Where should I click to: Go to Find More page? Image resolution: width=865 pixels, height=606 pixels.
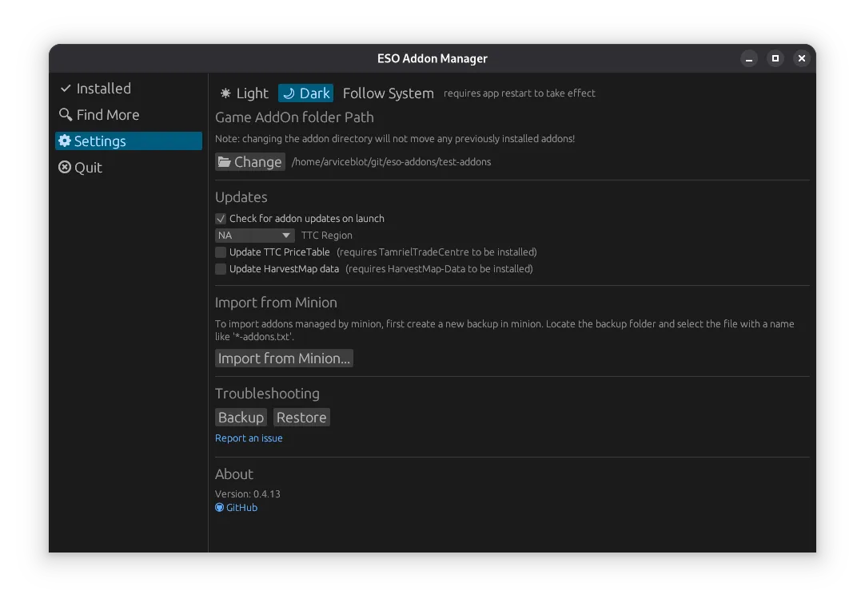click(107, 115)
